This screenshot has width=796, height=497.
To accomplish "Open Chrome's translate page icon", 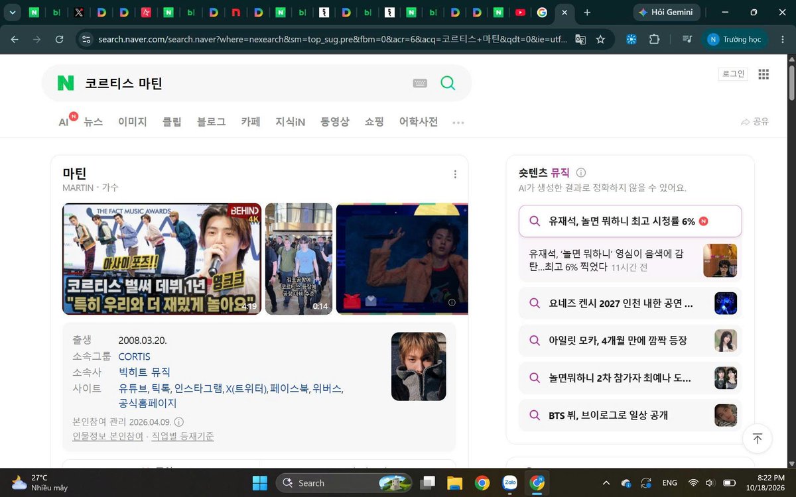I will (580, 40).
